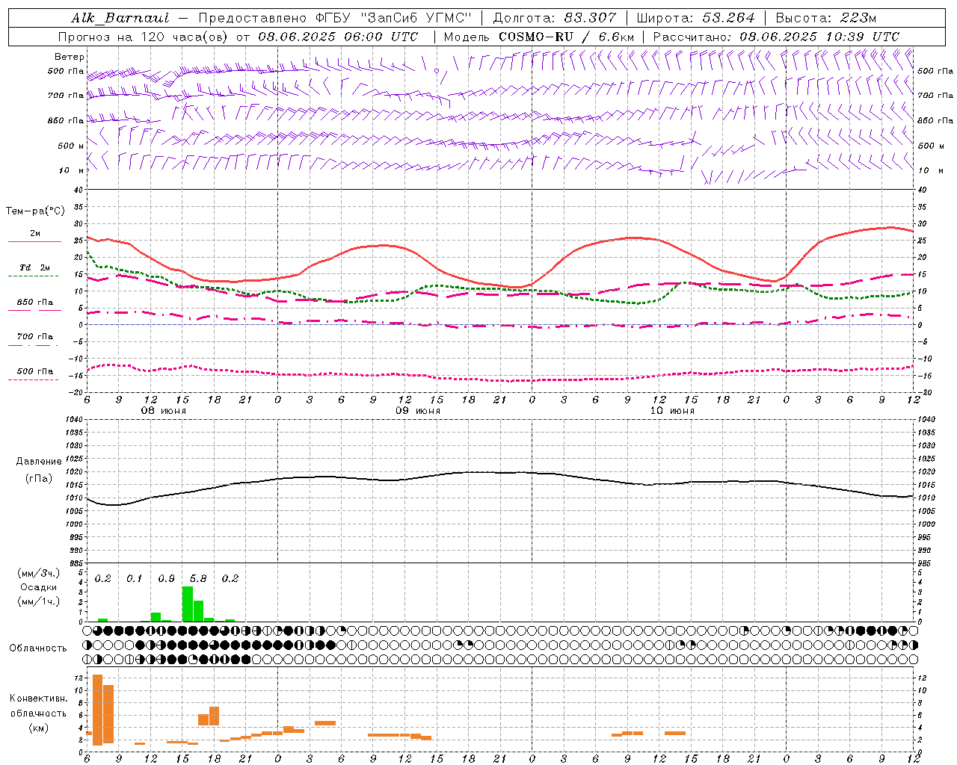Click the 'Рассчитано: 08.06.2025 10:39 UTC' text
The width and height of the screenshot is (957, 765).
point(776,37)
